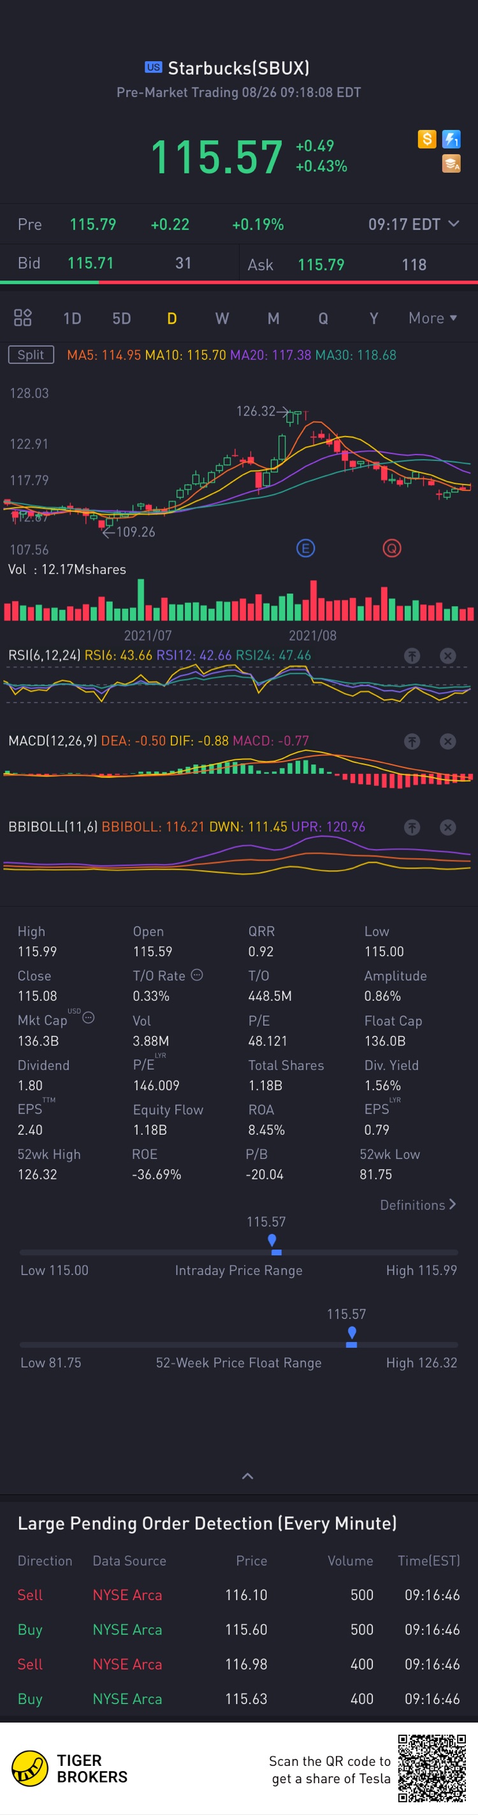Select Buy order row at 115.60
478x1815 pixels.
238,1629
